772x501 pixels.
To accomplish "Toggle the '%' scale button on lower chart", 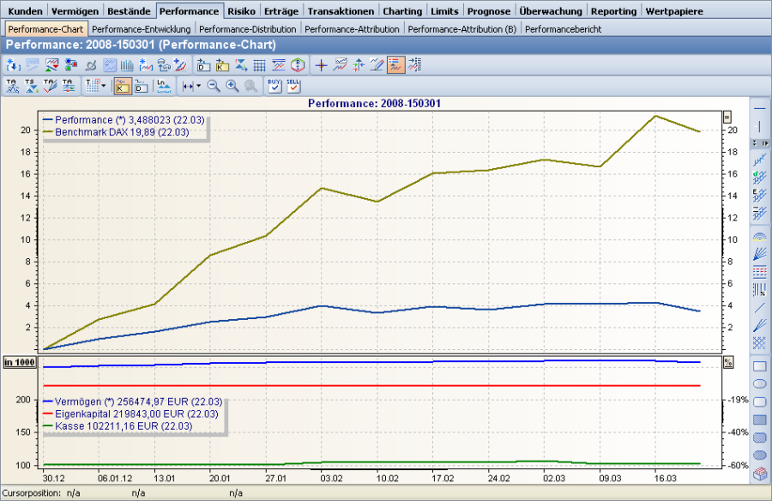I will [728, 362].
